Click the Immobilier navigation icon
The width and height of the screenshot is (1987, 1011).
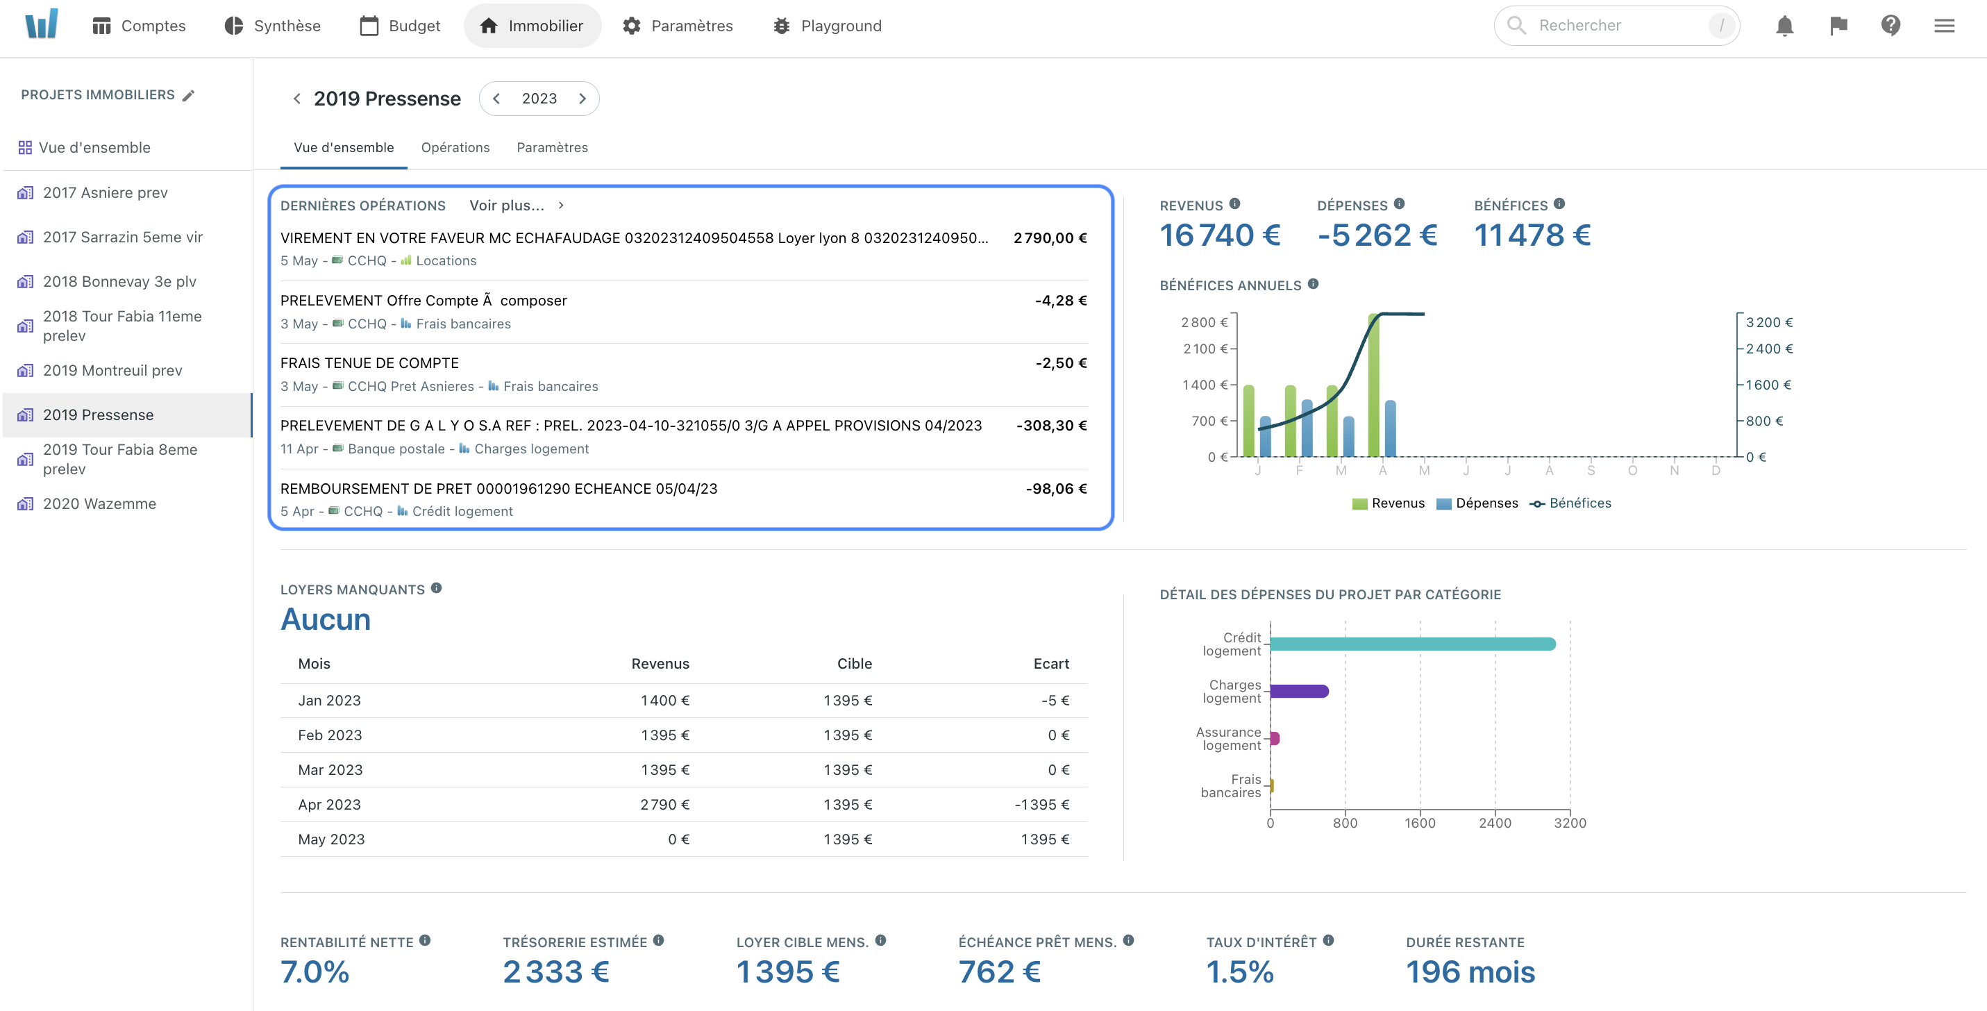click(x=488, y=24)
